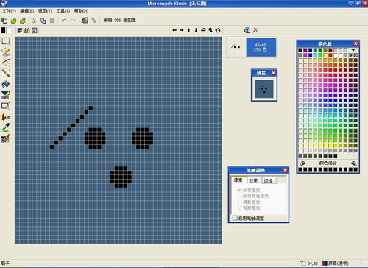Click the black foreground color box
The width and height of the screenshot is (368, 268).
point(3,30)
